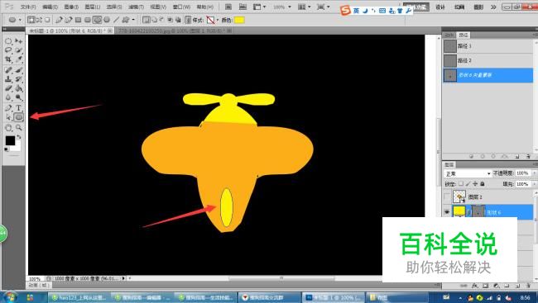Image resolution: width=538 pixels, height=303 pixels.
Task: Switch to 设计 workspace
Action: pos(440,7)
